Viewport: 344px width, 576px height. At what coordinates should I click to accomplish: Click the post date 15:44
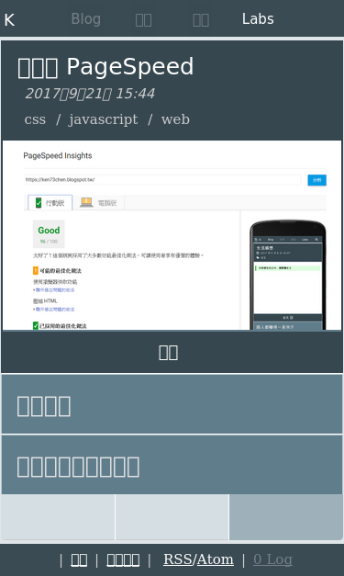90,94
